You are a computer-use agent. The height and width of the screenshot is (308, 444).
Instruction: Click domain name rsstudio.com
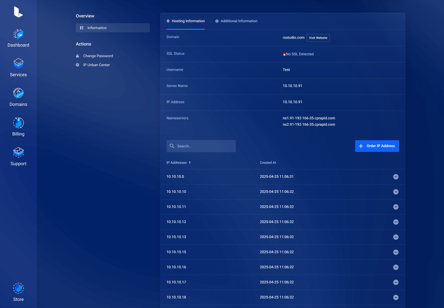click(x=294, y=38)
